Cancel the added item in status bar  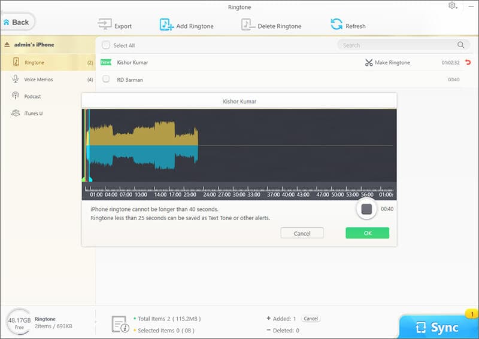coord(311,319)
